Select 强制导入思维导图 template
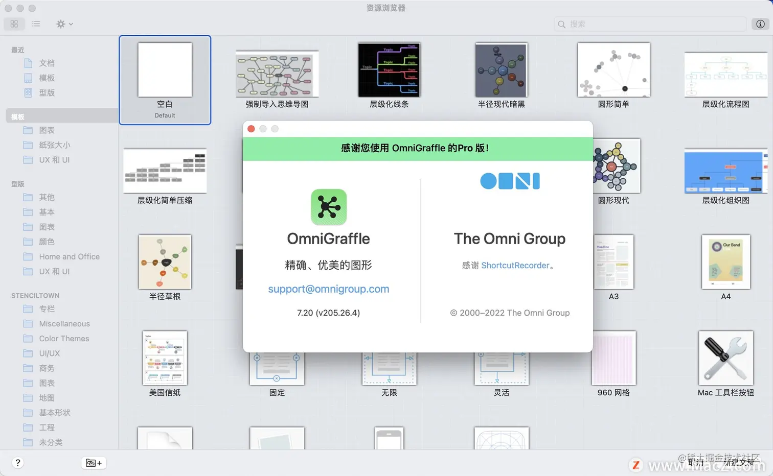The width and height of the screenshot is (773, 476). tap(277, 75)
